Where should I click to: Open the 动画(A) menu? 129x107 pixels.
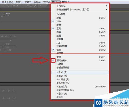[x=37, y=2]
